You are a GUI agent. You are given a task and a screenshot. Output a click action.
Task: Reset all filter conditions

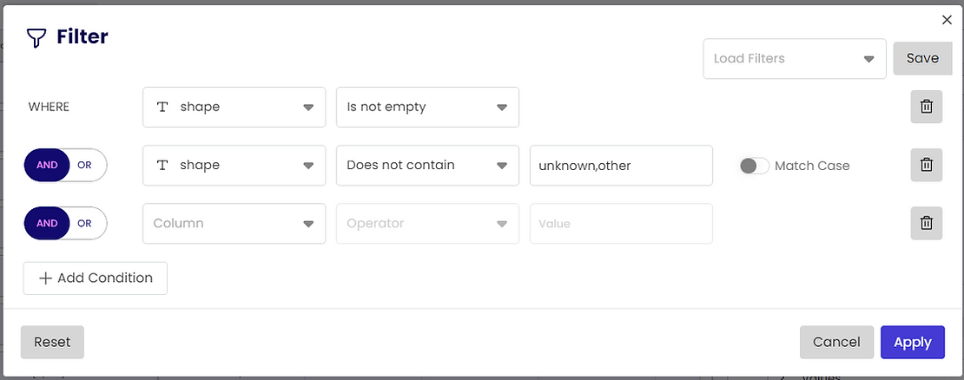(52, 342)
